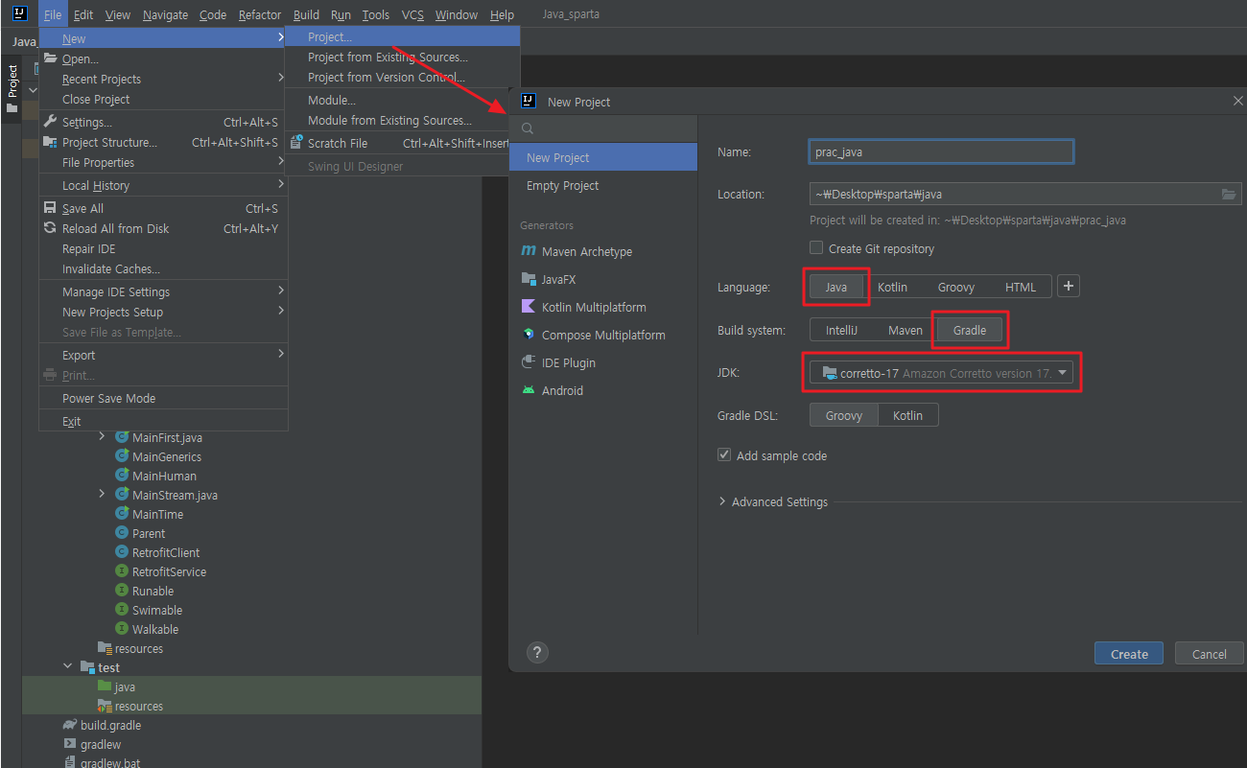Click the Reload All from Disk icon

(51, 228)
